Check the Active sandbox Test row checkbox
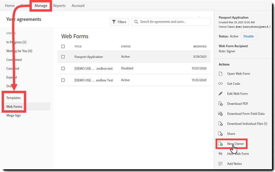This screenshot has height=172, width=275. pyautogui.click(x=63, y=80)
